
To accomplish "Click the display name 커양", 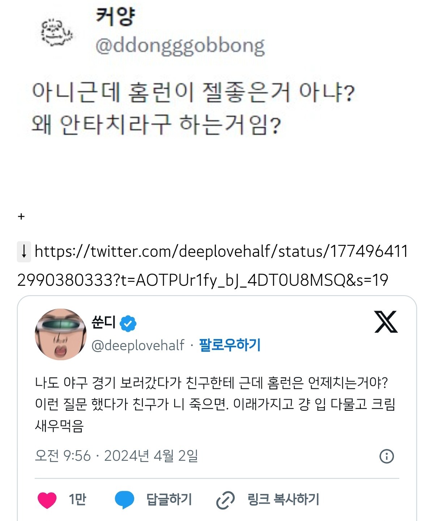I will coord(115,16).
